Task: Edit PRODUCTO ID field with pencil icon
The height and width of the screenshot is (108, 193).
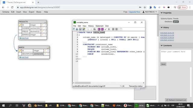Action: pyautogui.click(x=43, y=25)
